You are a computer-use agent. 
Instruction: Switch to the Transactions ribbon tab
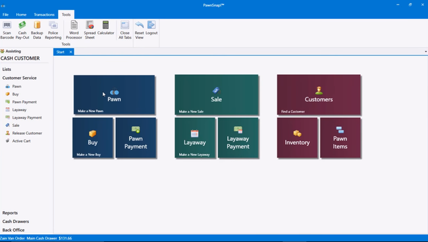(x=44, y=14)
